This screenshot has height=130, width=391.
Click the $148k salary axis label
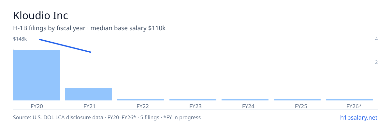click(20, 39)
